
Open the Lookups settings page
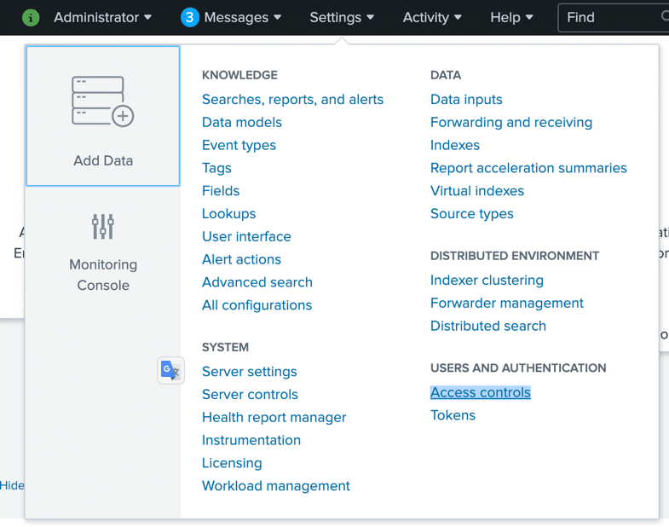tap(229, 213)
